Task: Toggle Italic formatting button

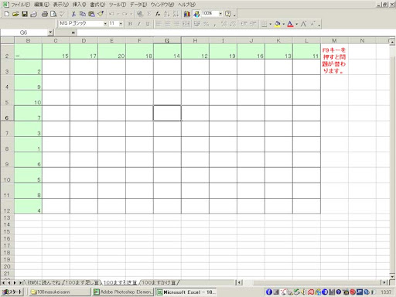Action: pyautogui.click(x=139, y=24)
